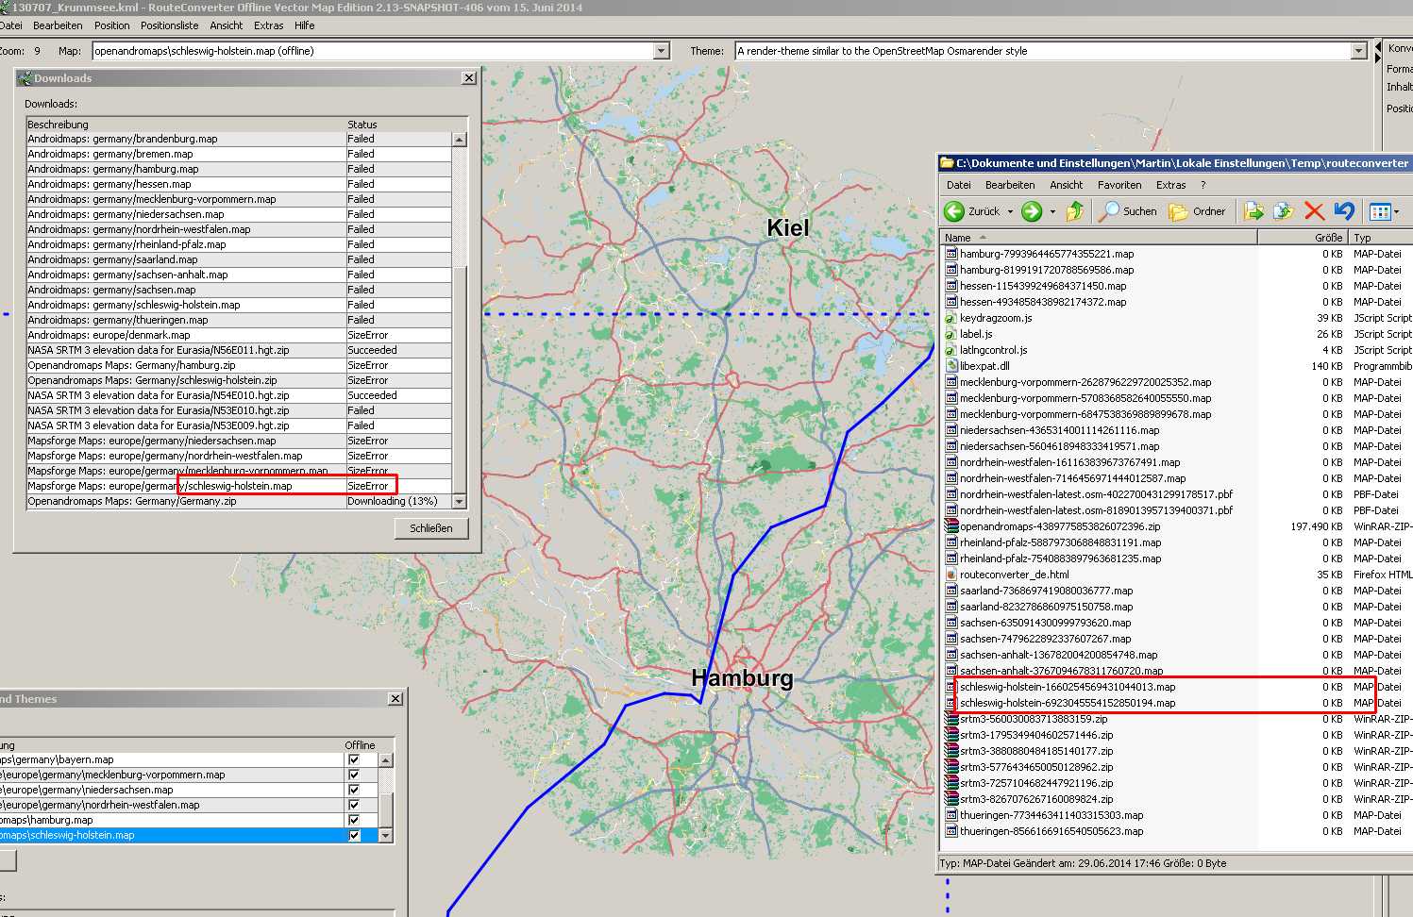This screenshot has width=1413, height=917.
Task: Open the Explorer views icon
Action: point(1380,211)
